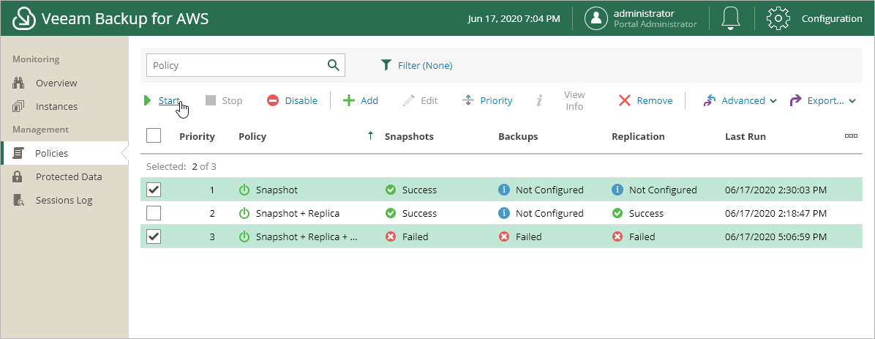Viewport: 875px width, 339px height.
Task: Sort by Priority column header
Action: click(197, 136)
